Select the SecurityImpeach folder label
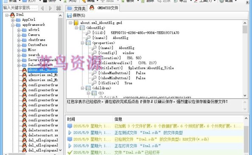 pos(42,60)
